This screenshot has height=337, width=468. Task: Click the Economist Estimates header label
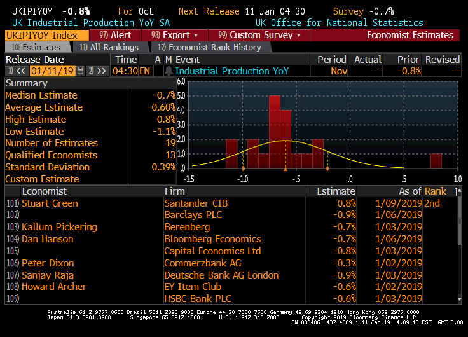(x=410, y=35)
